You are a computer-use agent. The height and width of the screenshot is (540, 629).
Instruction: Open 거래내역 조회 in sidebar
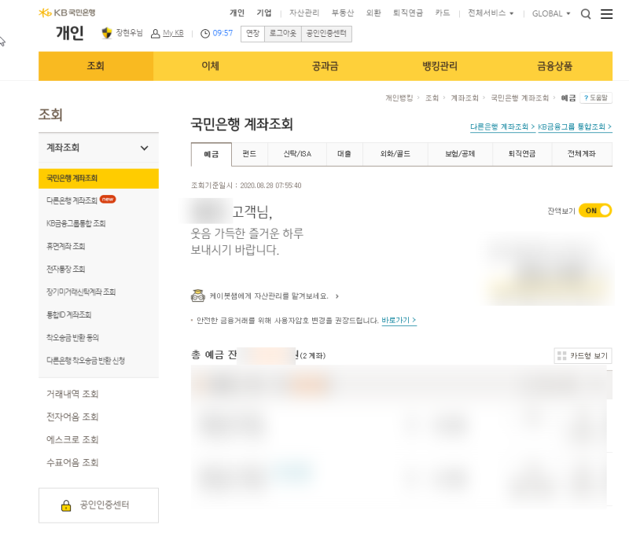(x=72, y=394)
